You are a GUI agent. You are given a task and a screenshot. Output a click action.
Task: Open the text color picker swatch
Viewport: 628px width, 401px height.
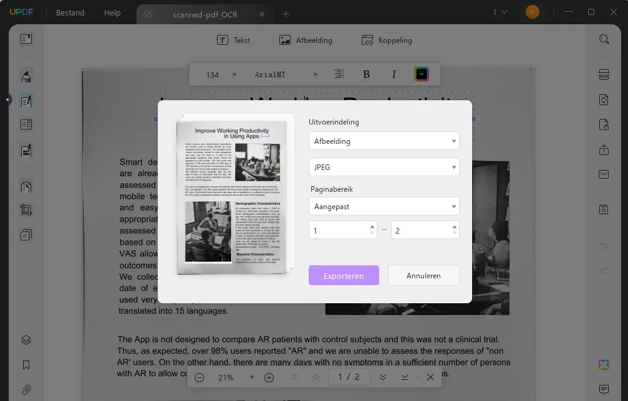pyautogui.click(x=422, y=74)
